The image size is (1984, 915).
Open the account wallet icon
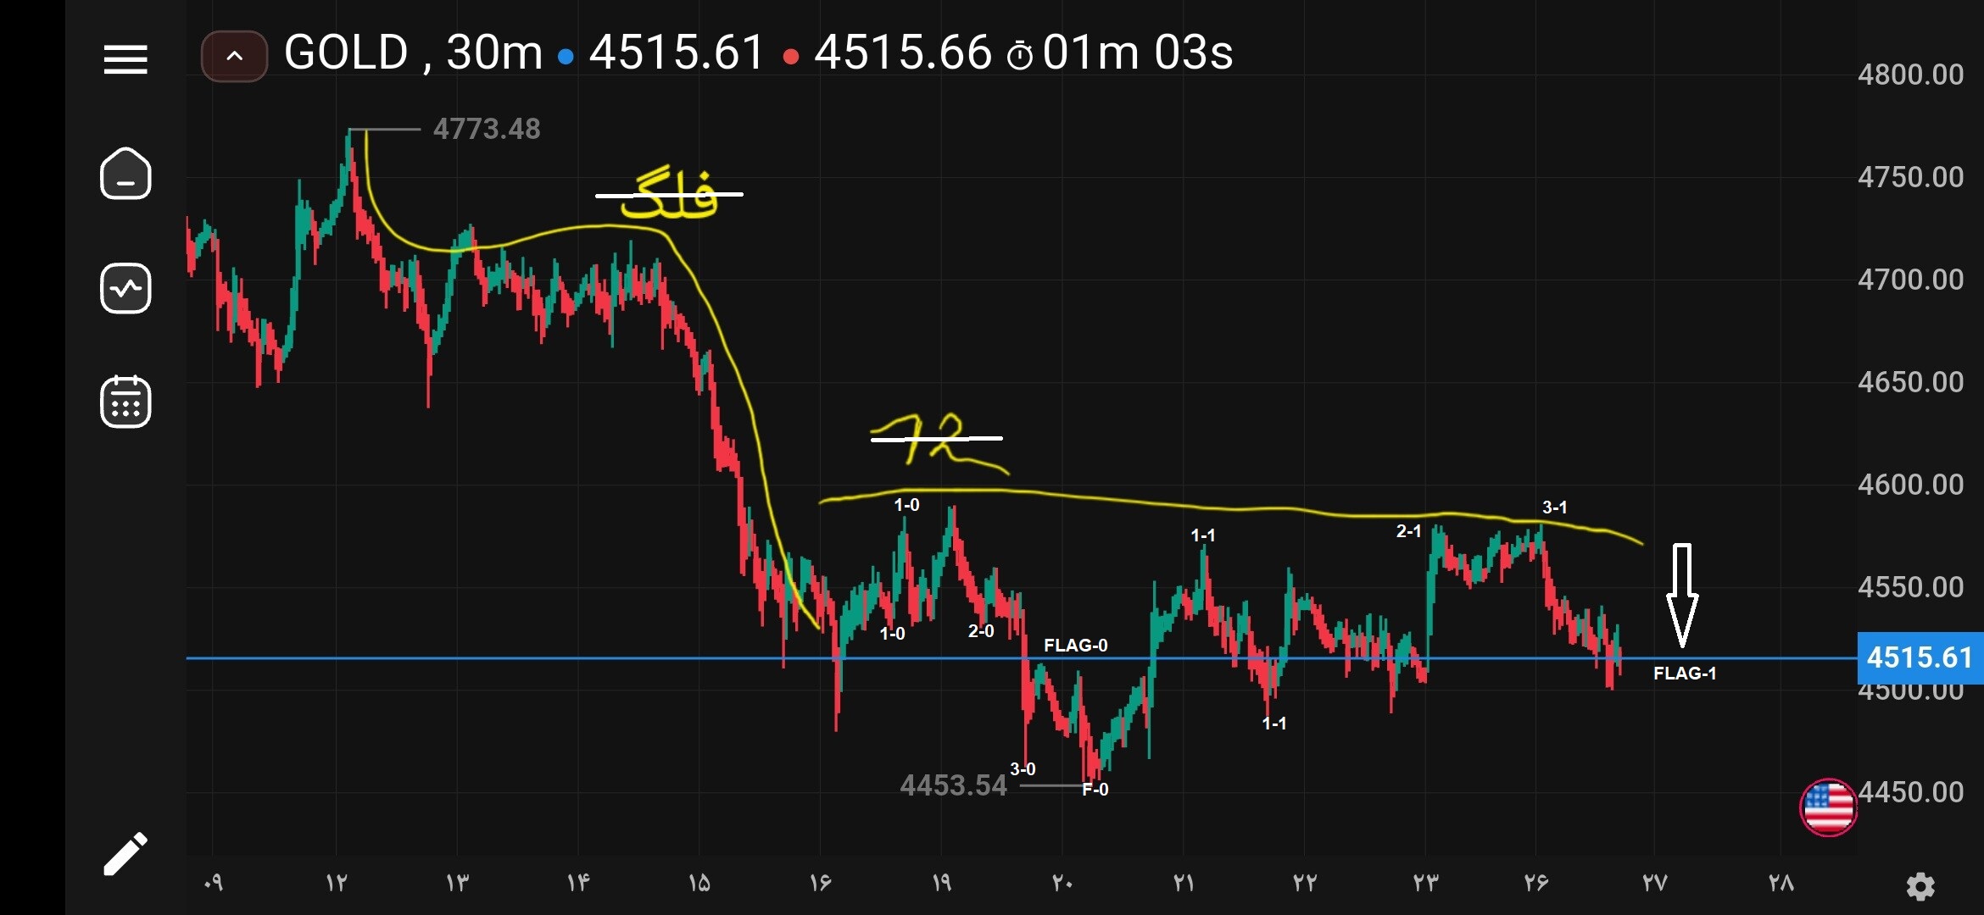click(125, 174)
